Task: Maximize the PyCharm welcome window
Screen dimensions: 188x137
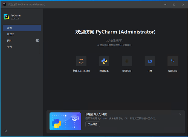Action: click(x=174, y=4)
